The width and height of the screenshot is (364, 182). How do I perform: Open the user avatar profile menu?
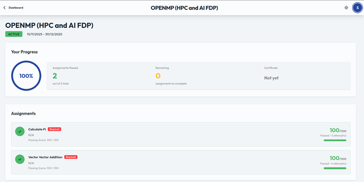pyautogui.click(x=357, y=8)
